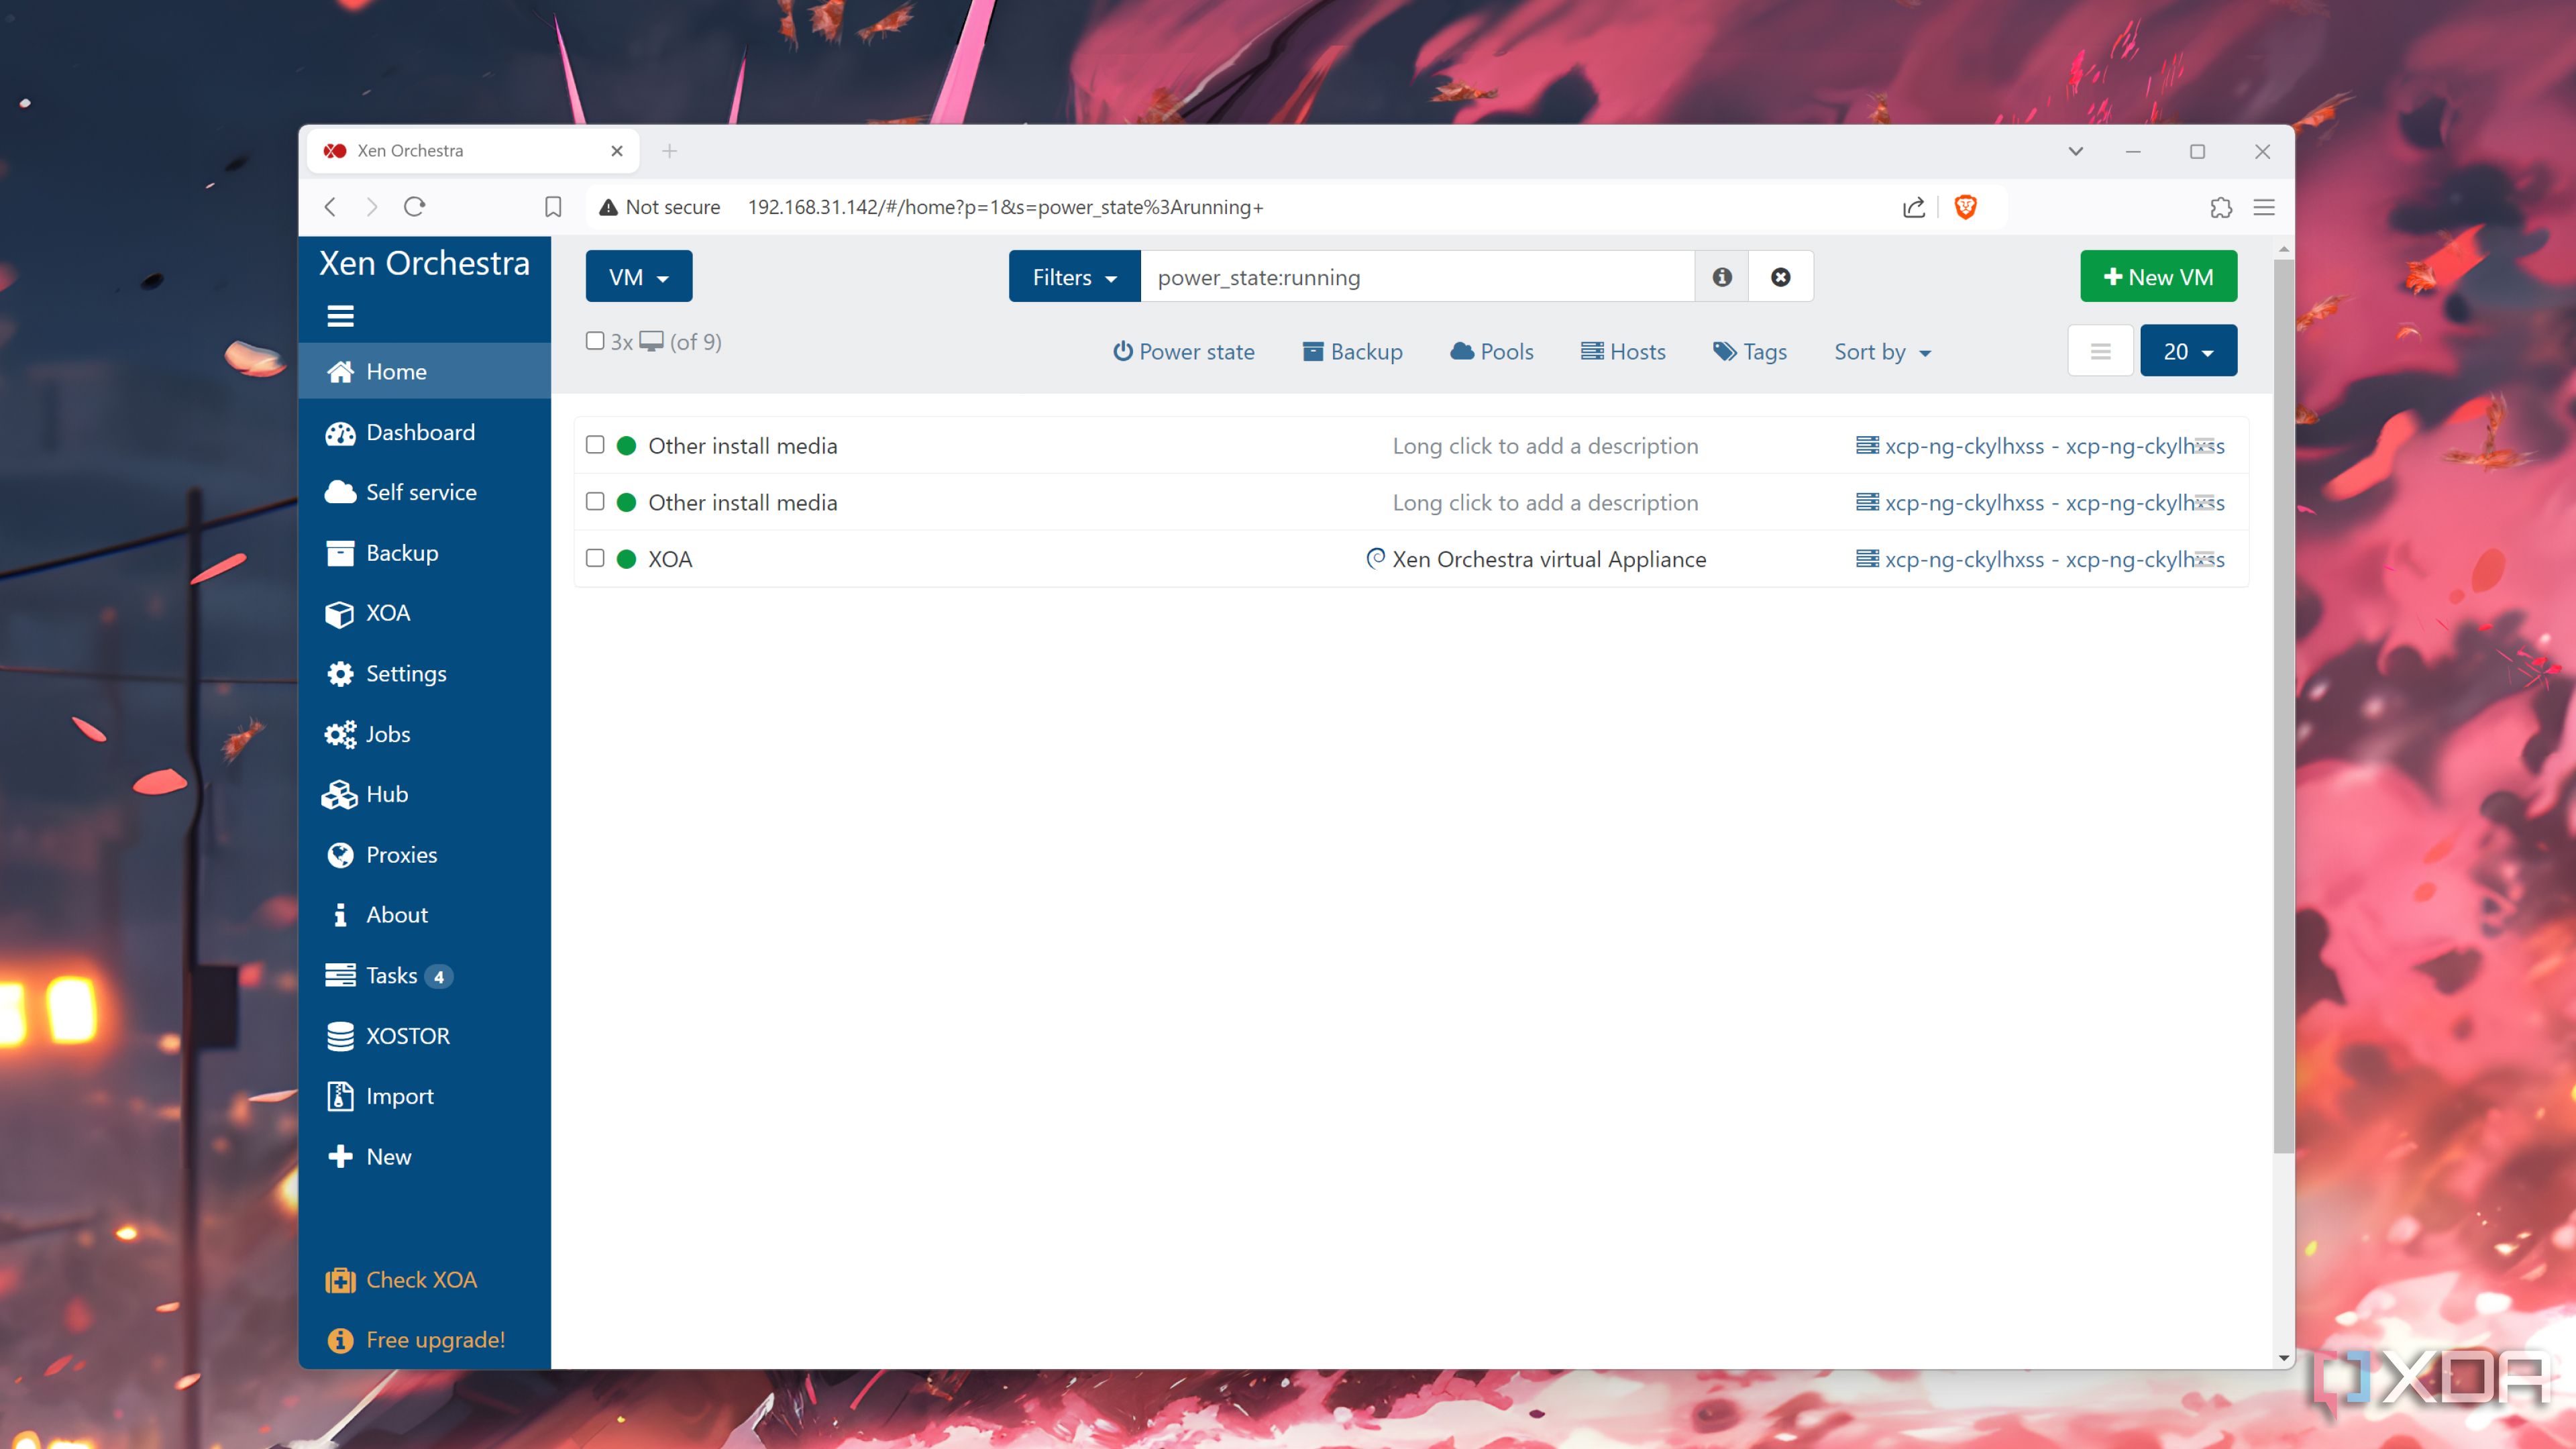Open the browser extensions puzzle icon
This screenshot has height=1449, width=2576.
(x=2220, y=207)
